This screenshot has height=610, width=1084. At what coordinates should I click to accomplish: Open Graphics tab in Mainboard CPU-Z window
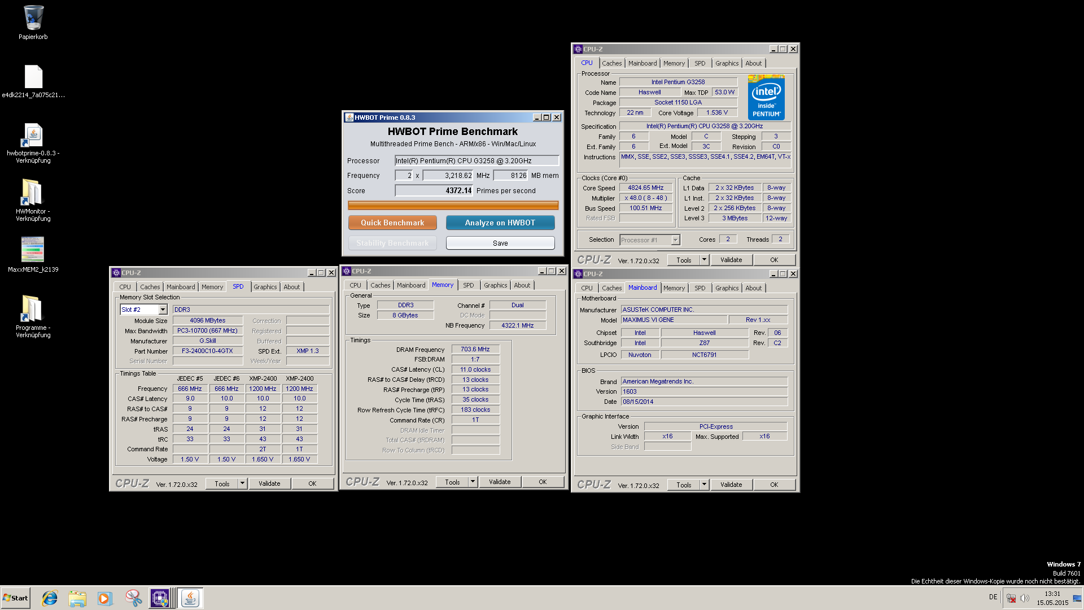coord(727,288)
